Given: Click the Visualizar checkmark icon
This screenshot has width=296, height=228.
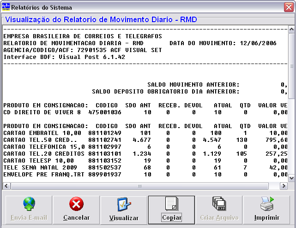Looking at the screenshot, I should coord(124,204).
